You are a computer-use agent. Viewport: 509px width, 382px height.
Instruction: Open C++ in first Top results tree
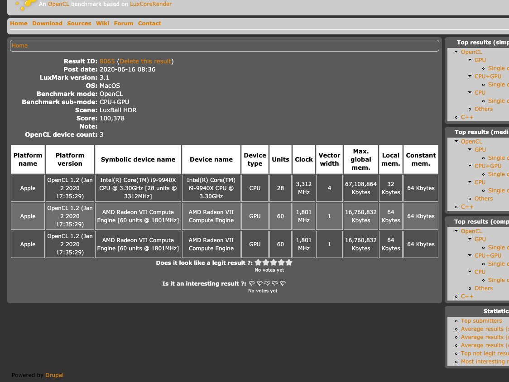pos(467,117)
